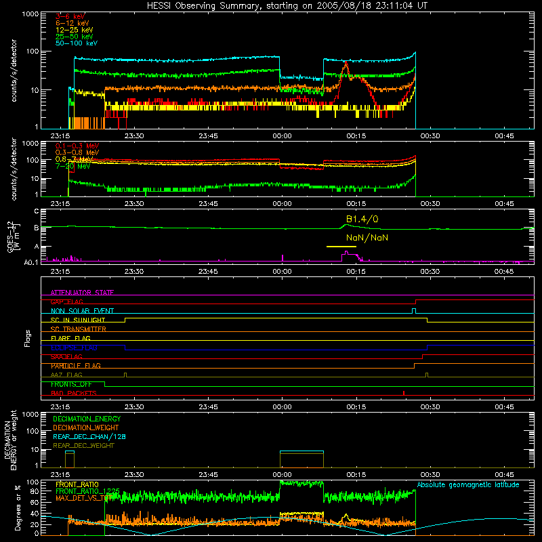This screenshot has height=542, width=542.
Task: Click the GOES-12 axis title
Action: 12,237
